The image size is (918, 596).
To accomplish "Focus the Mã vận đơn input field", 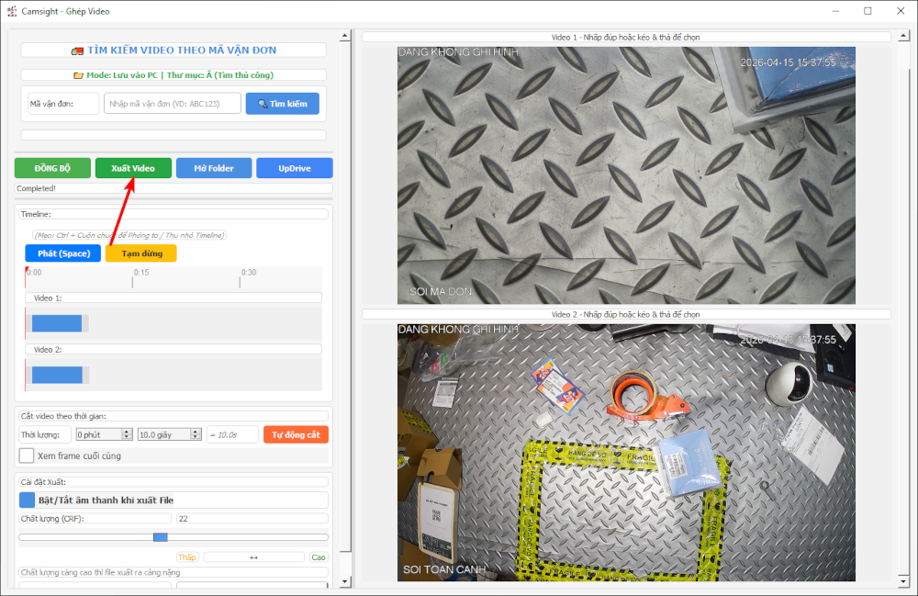I will pos(173,104).
